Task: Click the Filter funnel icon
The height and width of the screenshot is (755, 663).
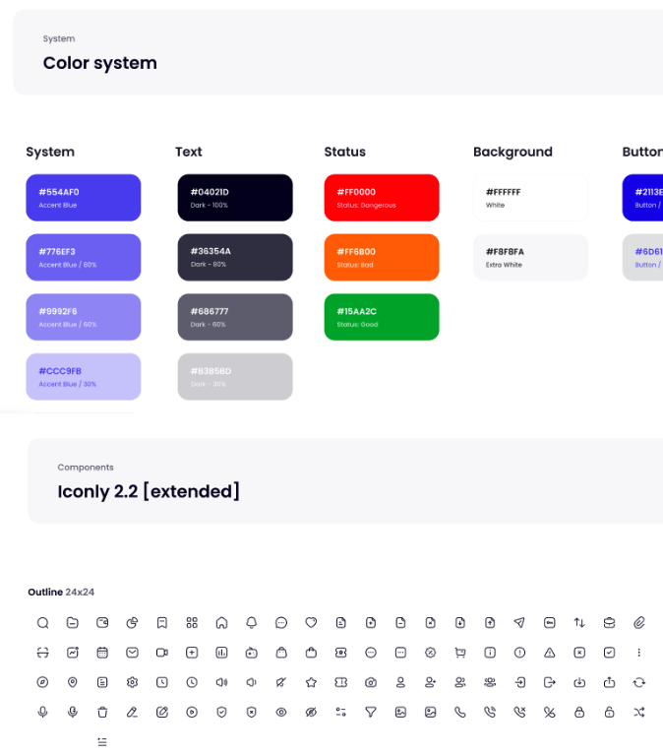Action: (x=371, y=712)
